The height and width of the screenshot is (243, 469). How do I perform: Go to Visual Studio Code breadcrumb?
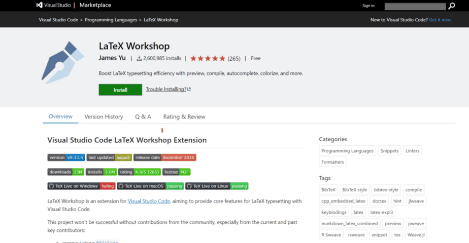click(x=58, y=20)
